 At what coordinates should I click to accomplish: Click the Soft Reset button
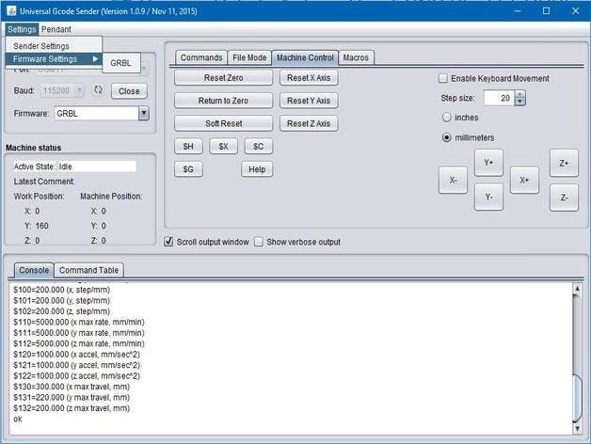[x=223, y=123]
